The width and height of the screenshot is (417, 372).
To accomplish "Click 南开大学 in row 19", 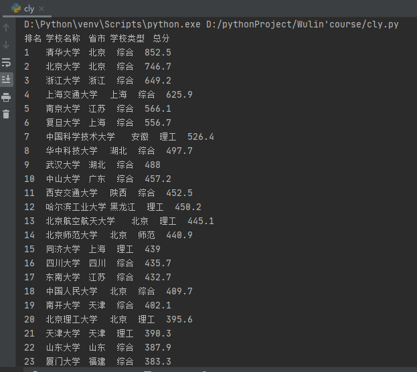I will (63, 305).
